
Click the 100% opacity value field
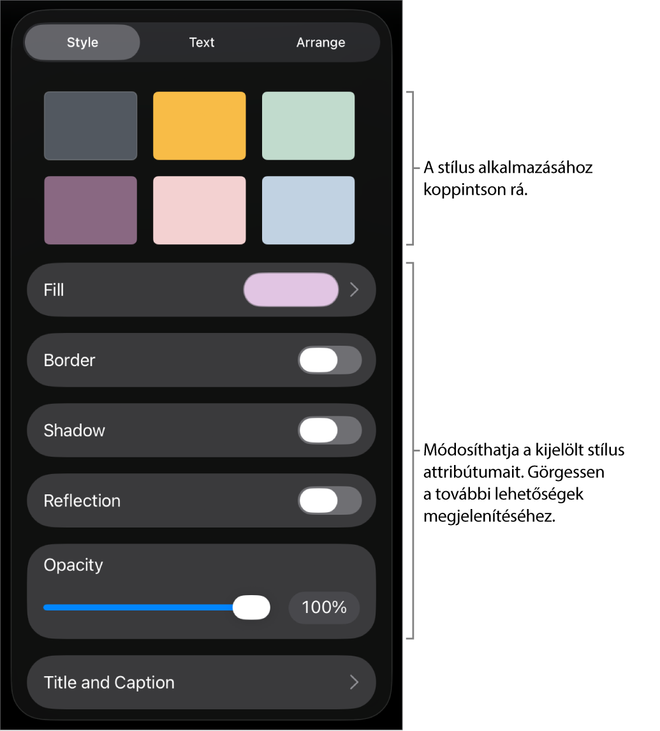(x=324, y=607)
